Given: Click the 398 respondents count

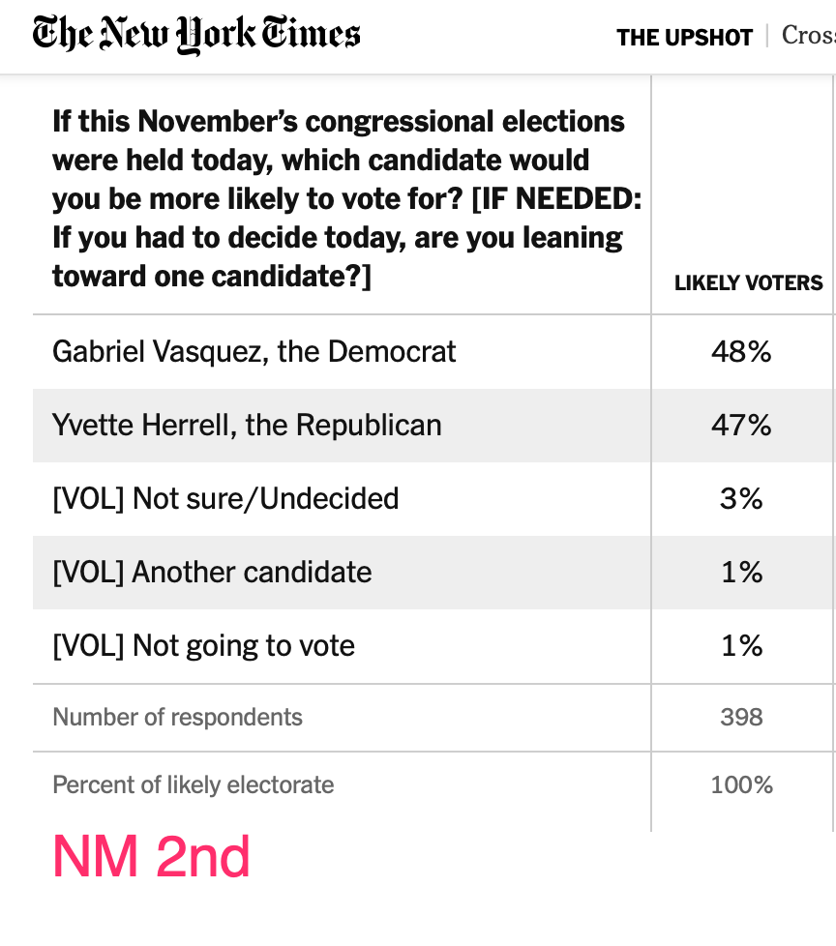Looking at the screenshot, I should point(741,717).
